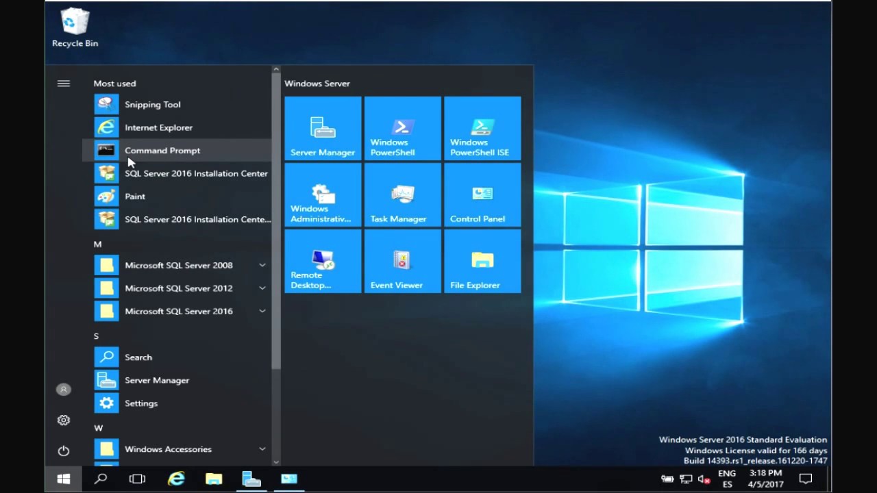Open Action Center notifications icon

806,479
